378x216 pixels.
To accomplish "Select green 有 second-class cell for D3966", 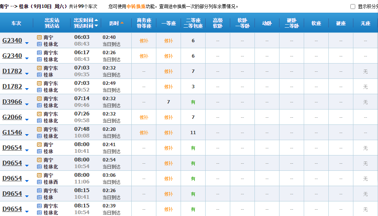I will (x=193, y=102).
